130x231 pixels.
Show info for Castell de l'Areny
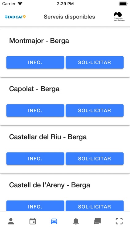click(35, 206)
